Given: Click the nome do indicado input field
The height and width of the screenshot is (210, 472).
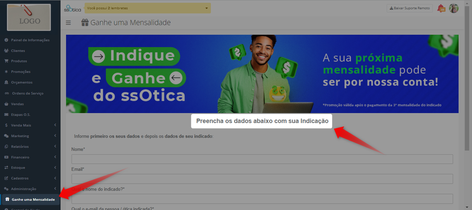Looking at the screenshot, I should click(262, 199).
